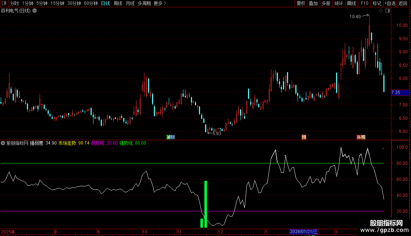This screenshot has height=236, width=411.
Task: Click the 10.00 price axis label
Action: (402, 25)
